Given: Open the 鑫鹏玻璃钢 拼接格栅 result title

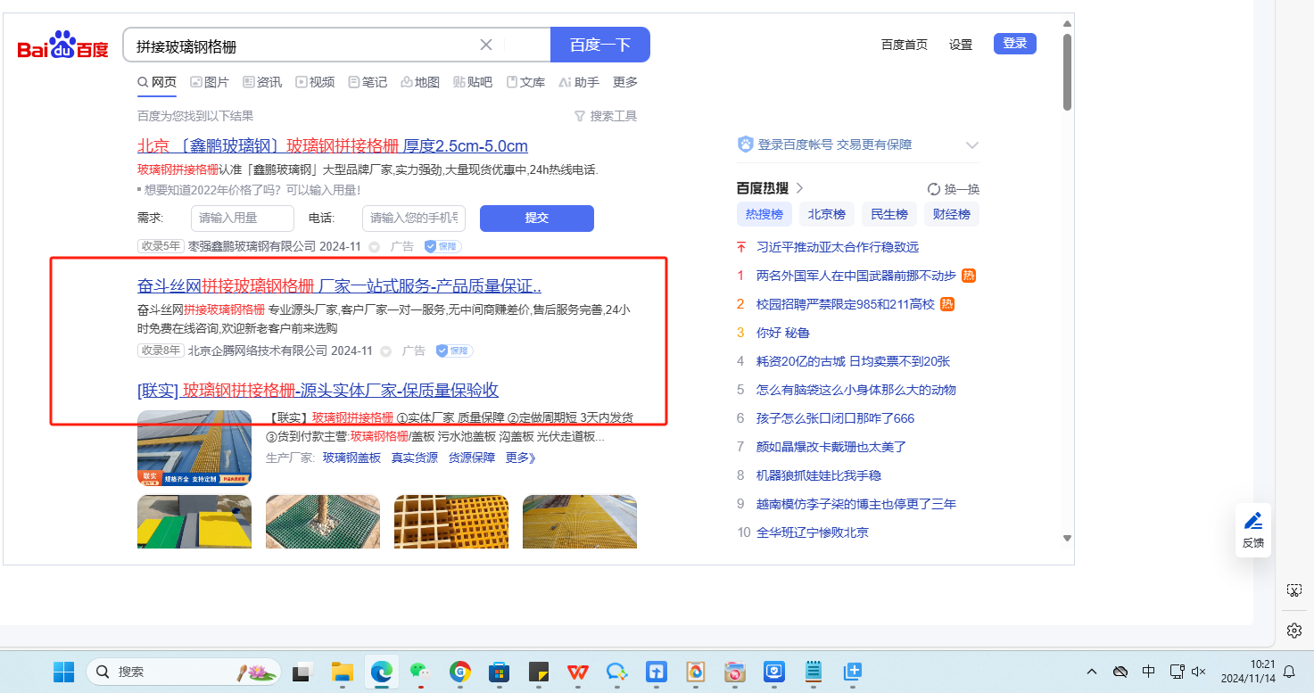Looking at the screenshot, I should coord(333,146).
